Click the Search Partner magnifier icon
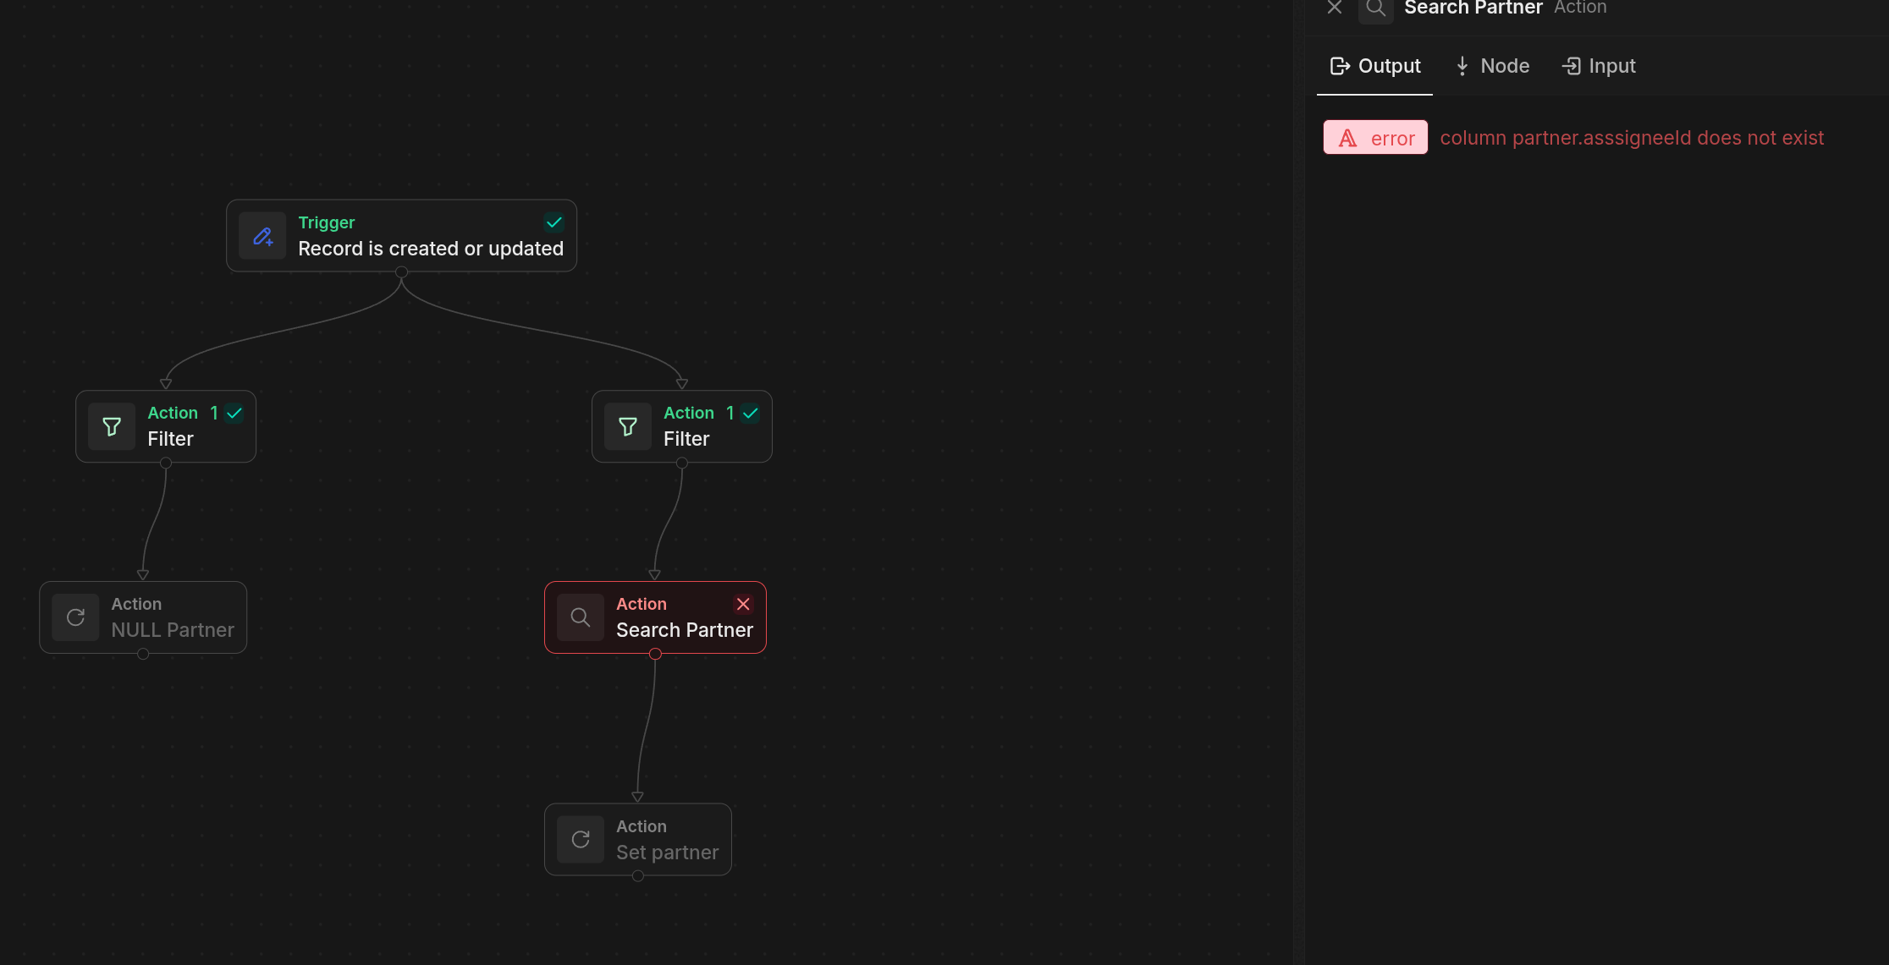Screen dimensions: 1889x965 coord(580,617)
